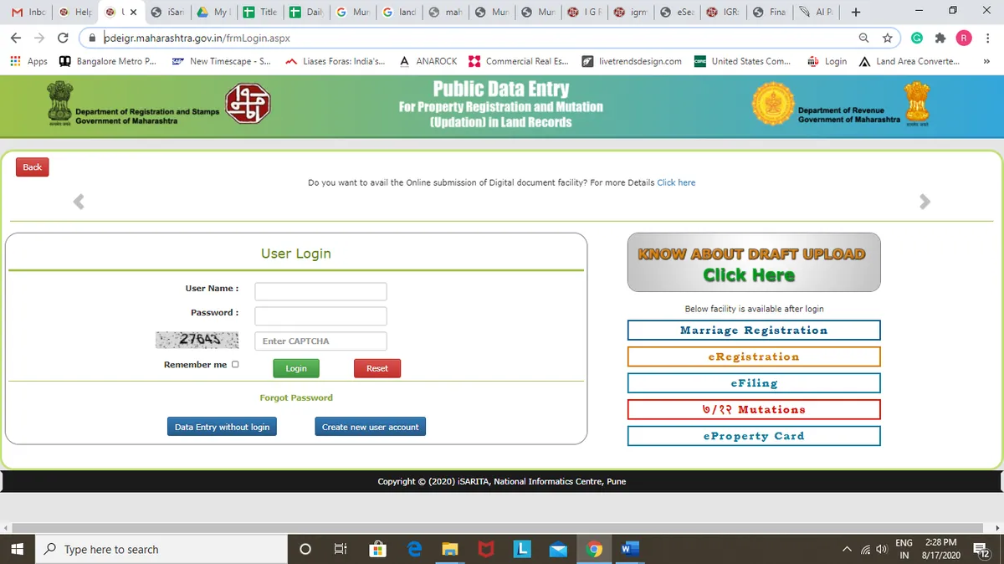Click the zoom magnifier icon in address bar
The image size is (1004, 564).
[863, 38]
